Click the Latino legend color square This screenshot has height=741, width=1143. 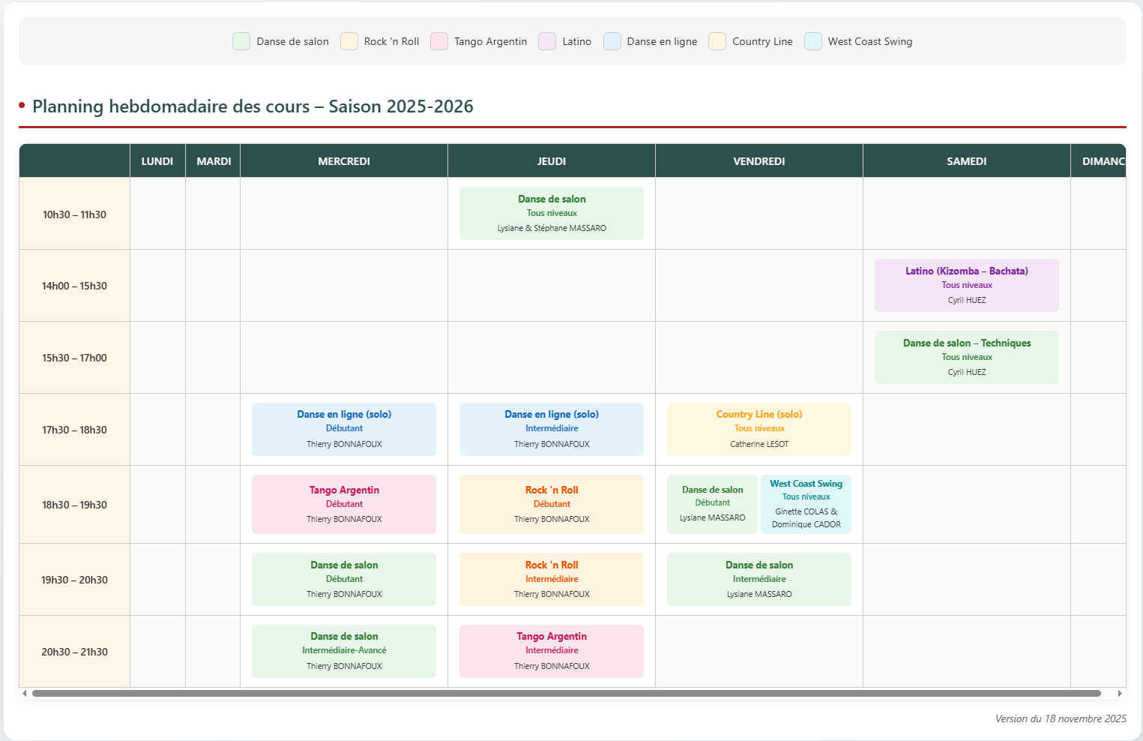pyautogui.click(x=547, y=41)
